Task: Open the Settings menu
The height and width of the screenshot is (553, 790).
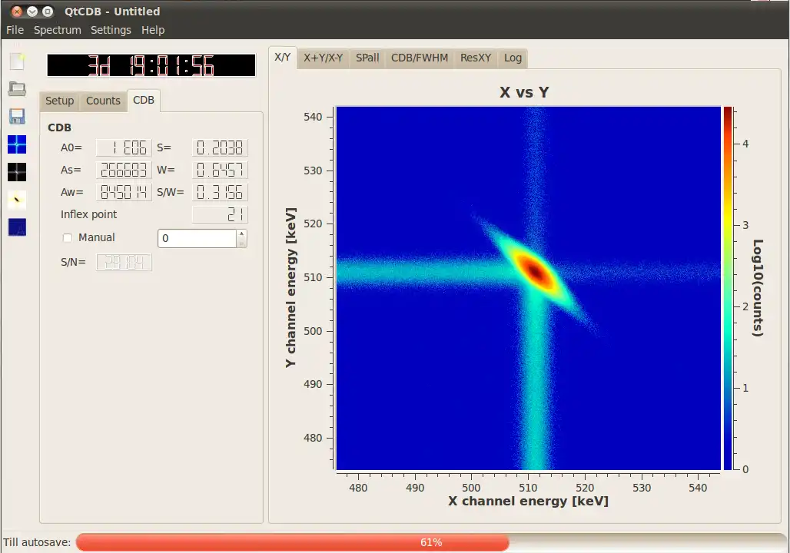Action: [111, 30]
